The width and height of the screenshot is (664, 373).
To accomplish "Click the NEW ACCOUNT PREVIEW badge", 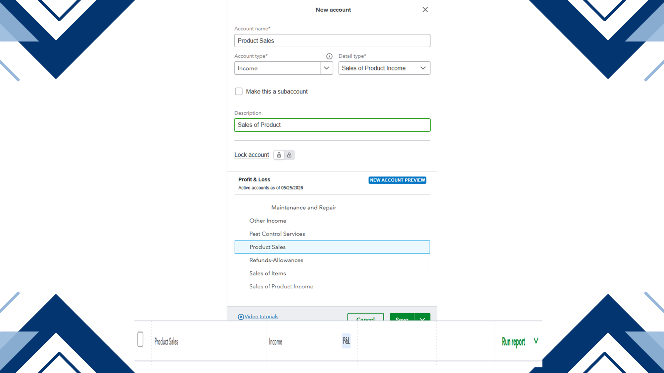I will [x=397, y=180].
